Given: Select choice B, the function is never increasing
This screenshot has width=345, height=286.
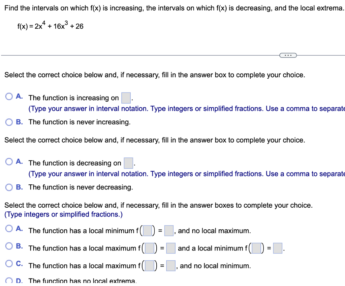Looking at the screenshot, I should click(x=9, y=122).
